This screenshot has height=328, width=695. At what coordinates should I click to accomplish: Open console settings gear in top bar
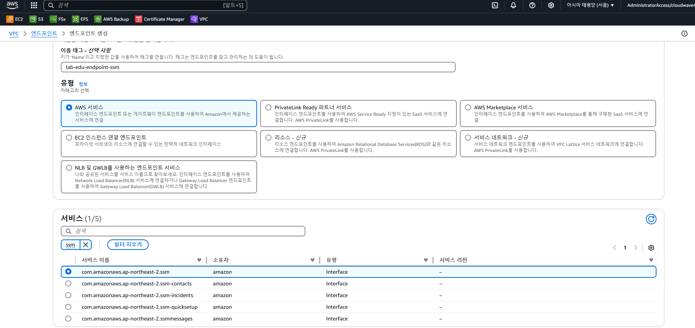[x=551, y=5]
